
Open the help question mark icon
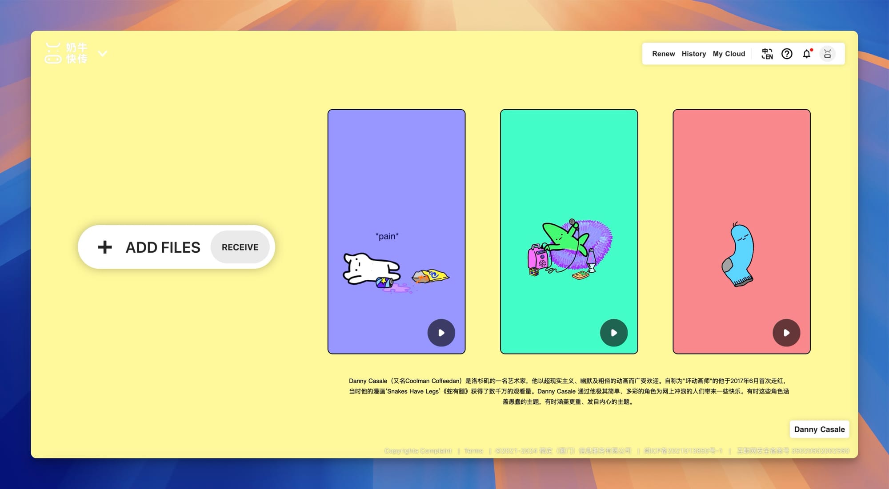[787, 54]
